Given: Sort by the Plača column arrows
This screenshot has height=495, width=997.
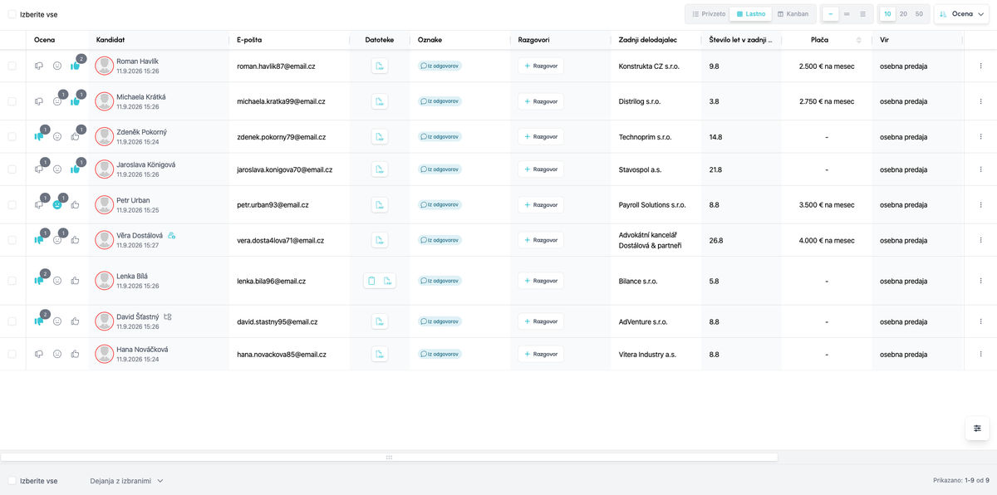Looking at the screenshot, I should point(859,40).
